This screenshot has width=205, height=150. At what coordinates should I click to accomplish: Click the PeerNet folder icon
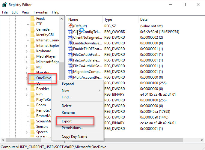(x=32, y=89)
